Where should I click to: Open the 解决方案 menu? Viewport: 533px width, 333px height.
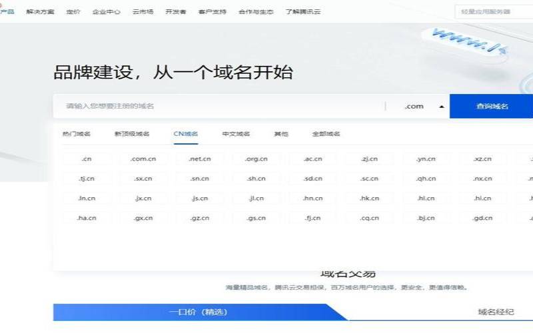coord(40,11)
